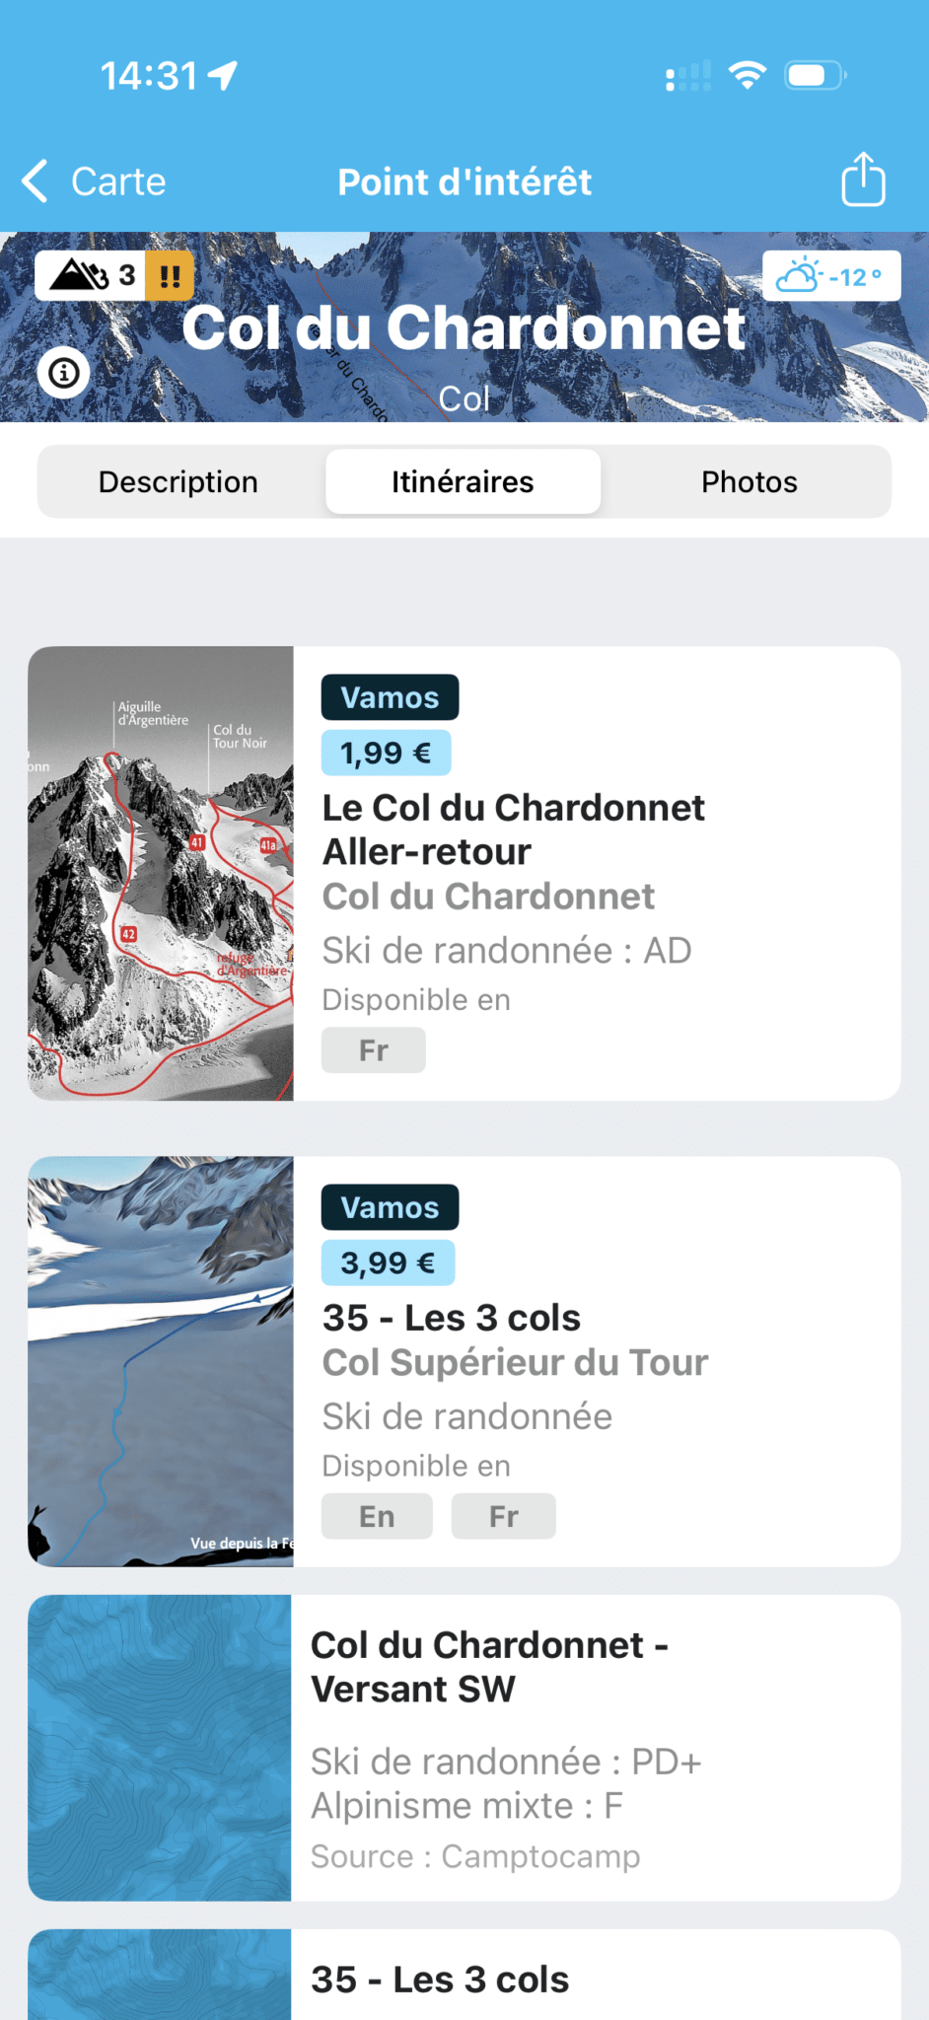Switch to the Description tab
The image size is (929, 2020).
coord(179,481)
